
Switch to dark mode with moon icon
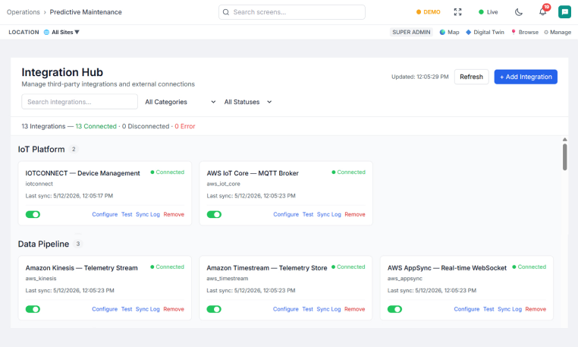519,12
